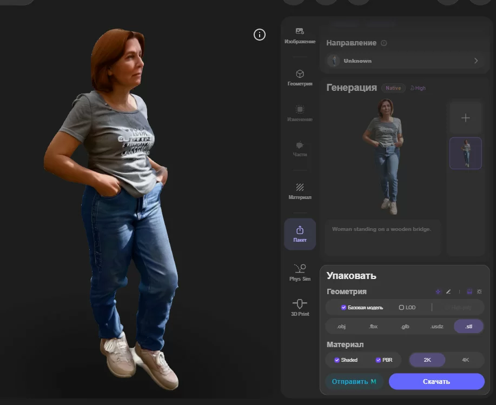Open the viewport info icon
The width and height of the screenshot is (496, 405).
260,35
